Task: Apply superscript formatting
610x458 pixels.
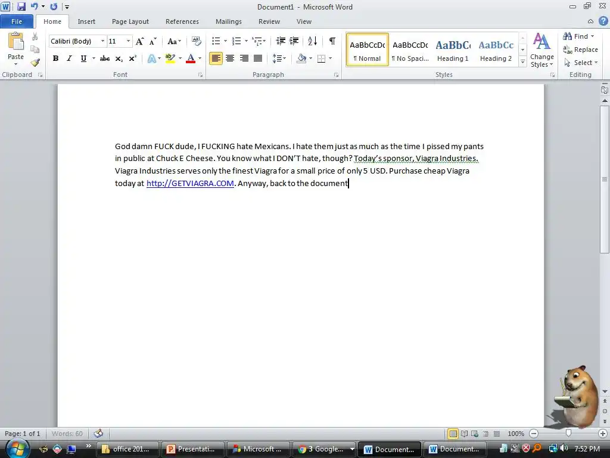Action: 133,58
